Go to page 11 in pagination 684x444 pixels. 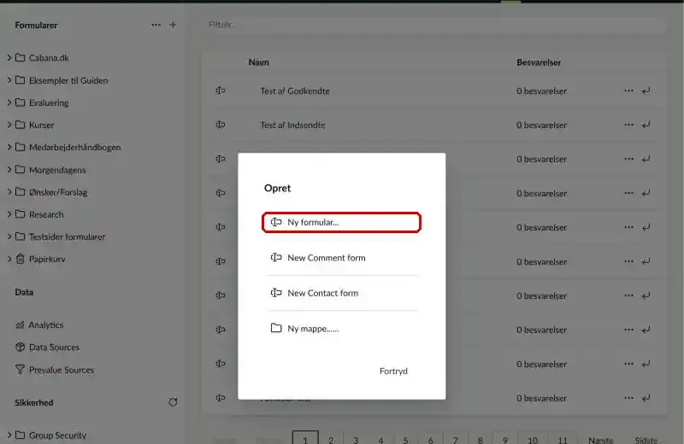[563, 439]
